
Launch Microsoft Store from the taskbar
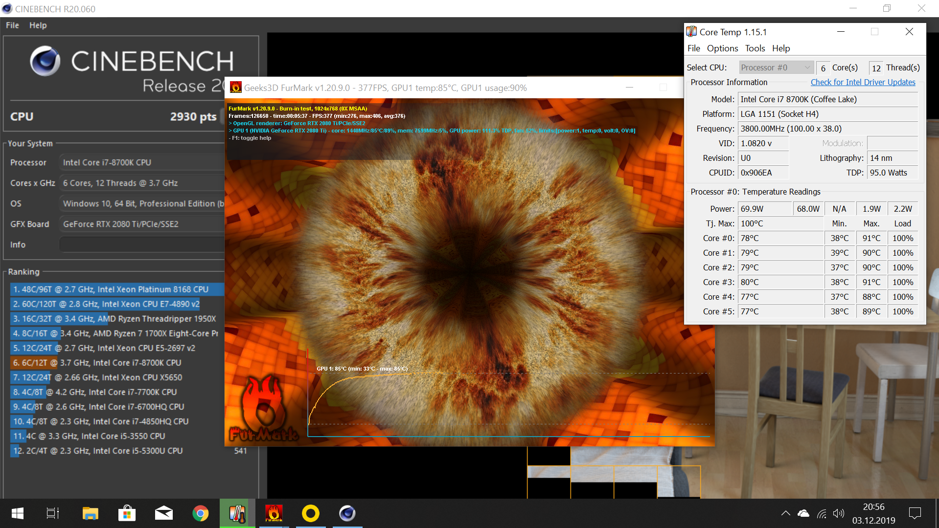[x=127, y=513]
